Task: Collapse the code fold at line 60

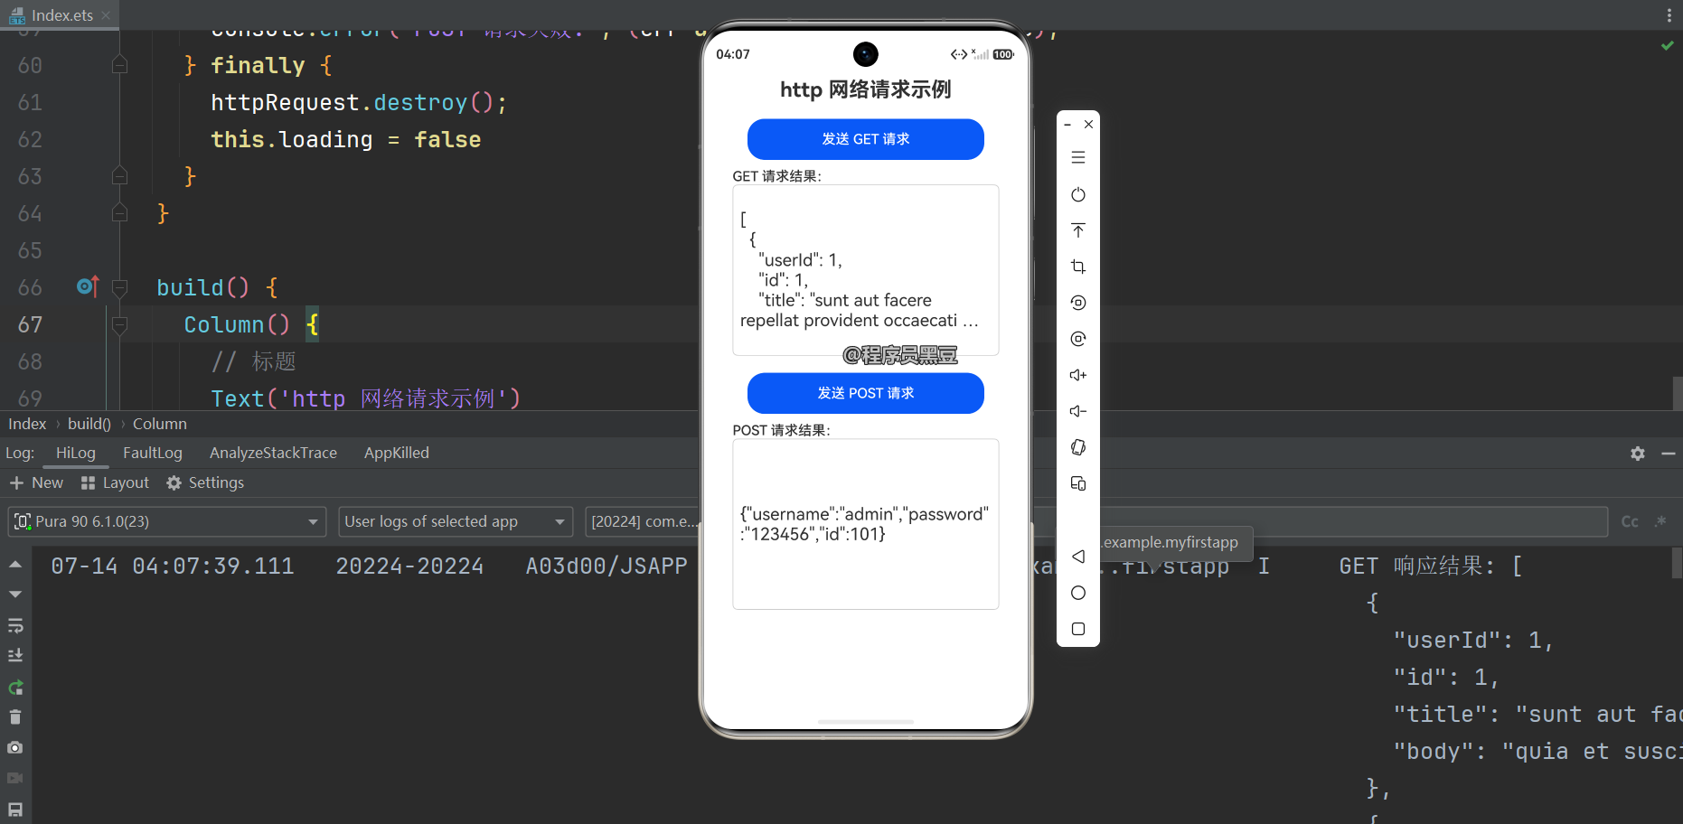Action: [x=119, y=65]
